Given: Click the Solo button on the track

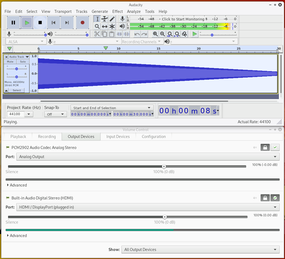Looking at the screenshot, I should coord(23,61).
